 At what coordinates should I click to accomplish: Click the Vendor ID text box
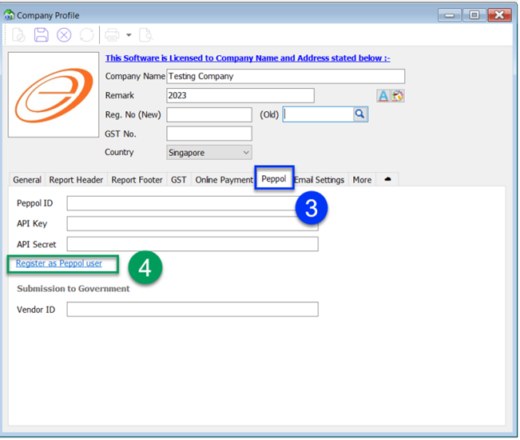[x=192, y=310]
